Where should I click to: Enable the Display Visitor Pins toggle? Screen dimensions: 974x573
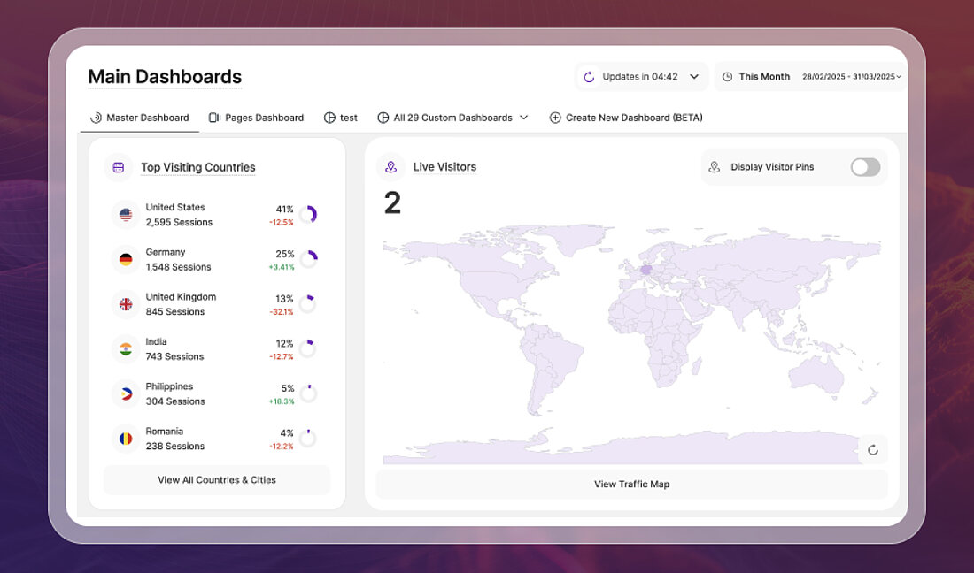[865, 167]
